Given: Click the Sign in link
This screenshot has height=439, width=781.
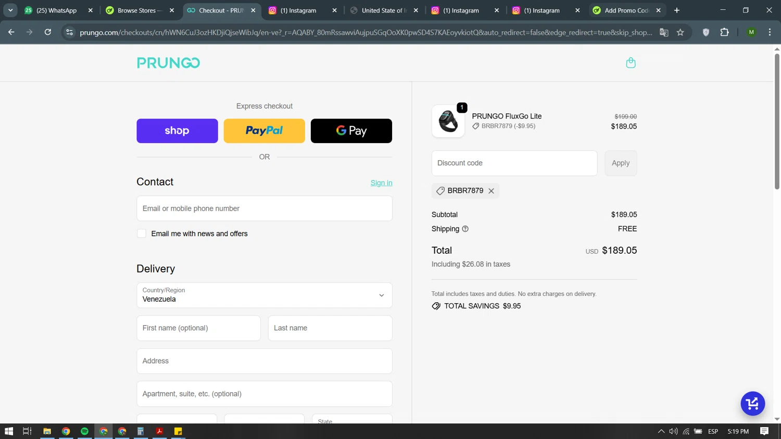Looking at the screenshot, I should 381,183.
